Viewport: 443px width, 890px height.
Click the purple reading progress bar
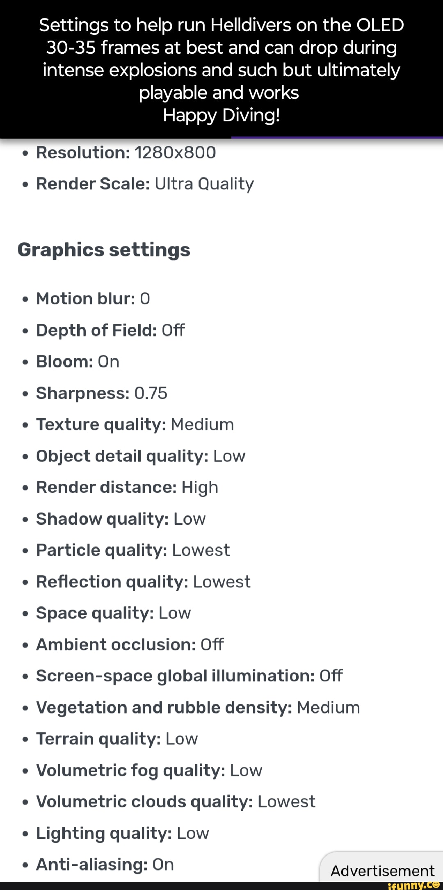pos(337,138)
